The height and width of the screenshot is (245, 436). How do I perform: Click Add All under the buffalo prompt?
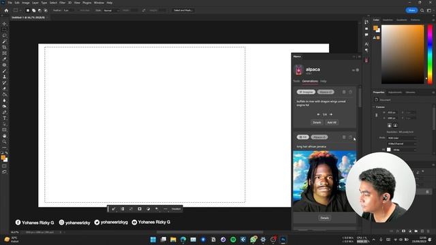coord(332,122)
